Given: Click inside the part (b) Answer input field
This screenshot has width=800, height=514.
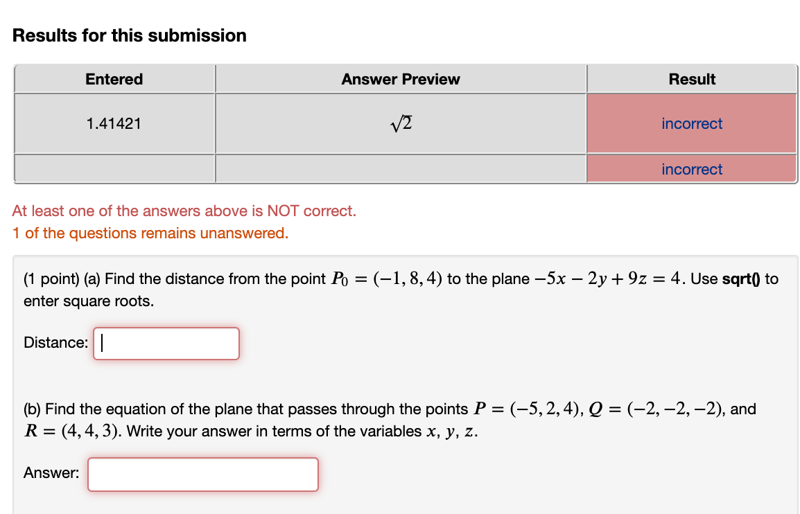Looking at the screenshot, I should tap(202, 474).
